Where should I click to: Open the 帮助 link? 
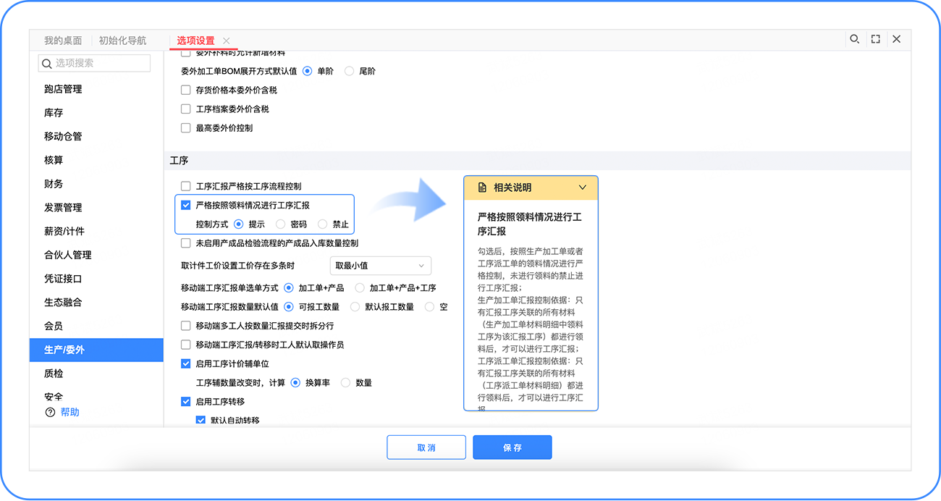[70, 412]
